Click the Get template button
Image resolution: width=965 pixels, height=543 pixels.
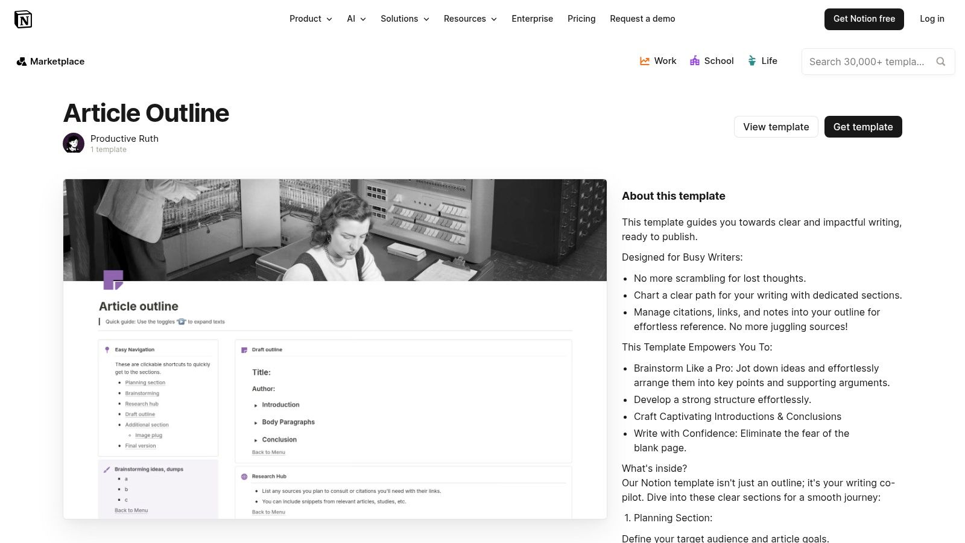click(863, 127)
